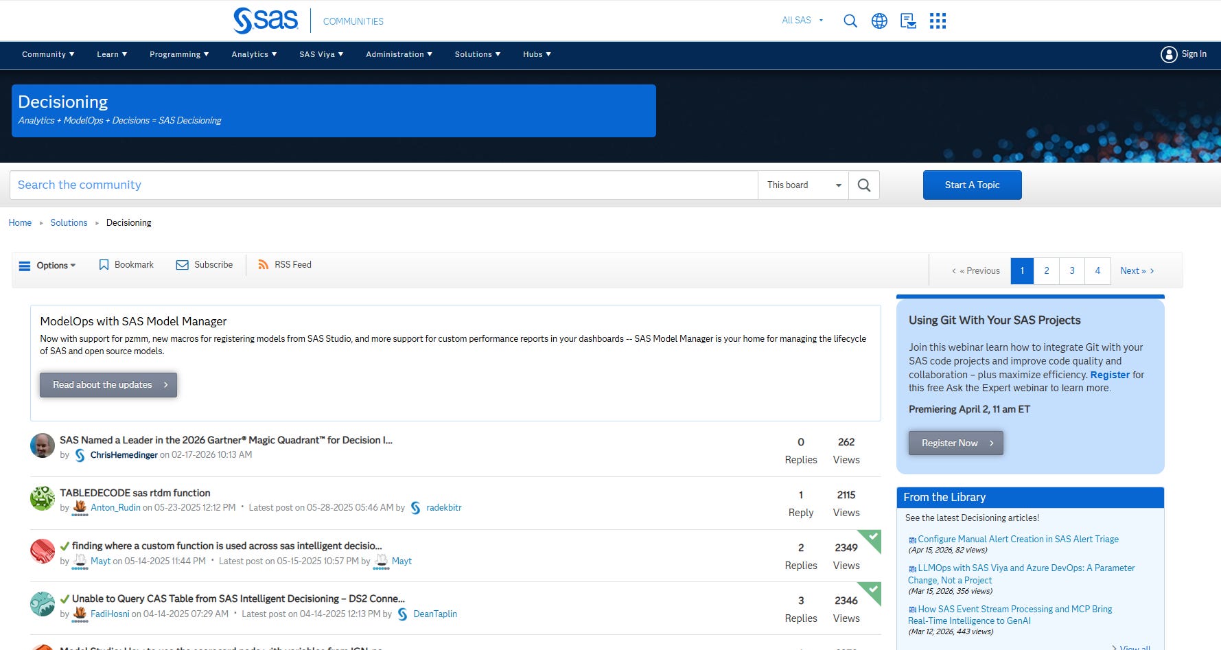Click article icon beside 'Configure Manual Alert Creation'
The image size is (1221, 650).
click(912, 540)
